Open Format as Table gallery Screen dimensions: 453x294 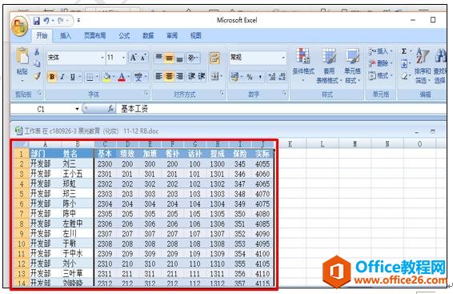click(x=328, y=66)
